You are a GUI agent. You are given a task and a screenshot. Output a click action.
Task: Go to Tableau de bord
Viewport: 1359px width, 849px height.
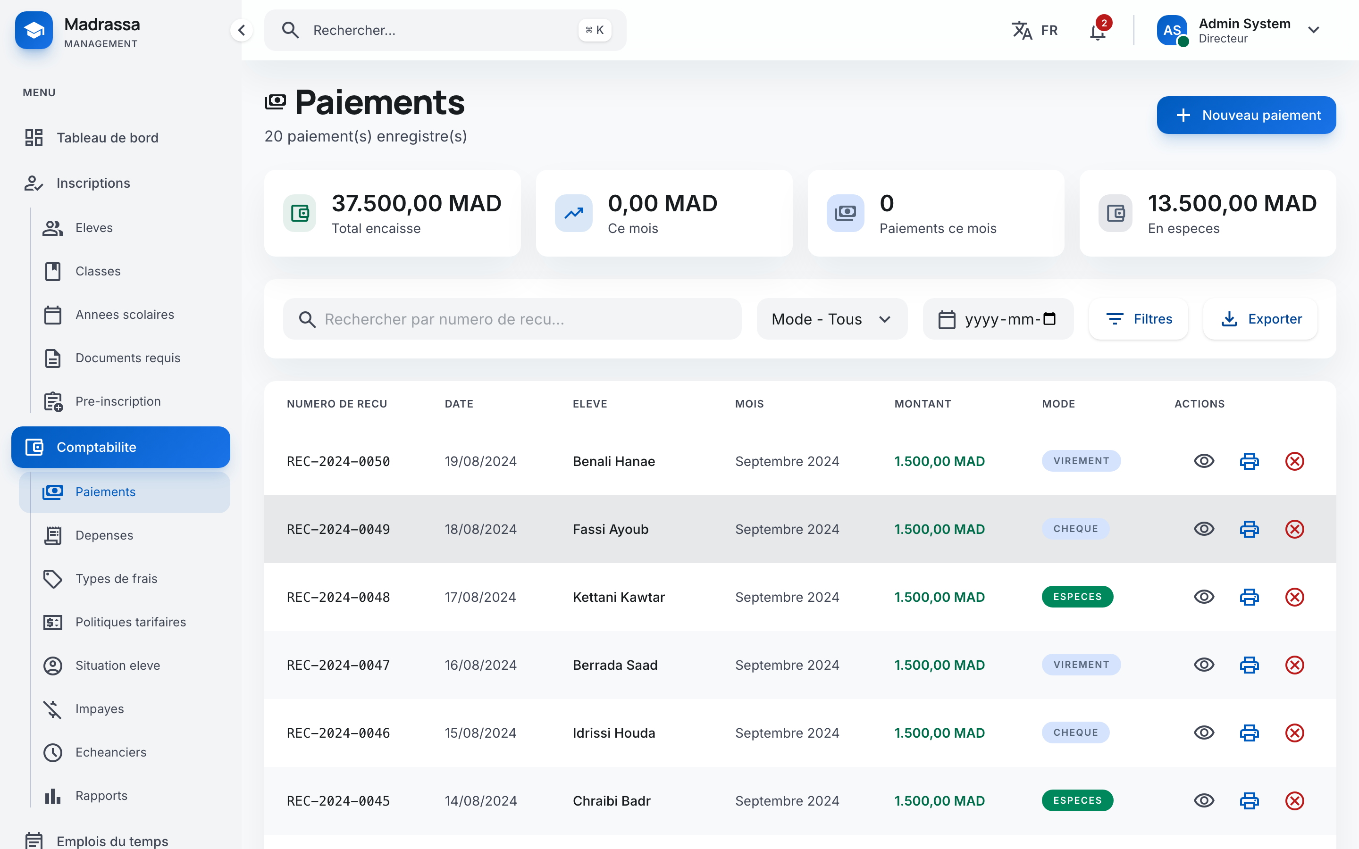point(107,138)
